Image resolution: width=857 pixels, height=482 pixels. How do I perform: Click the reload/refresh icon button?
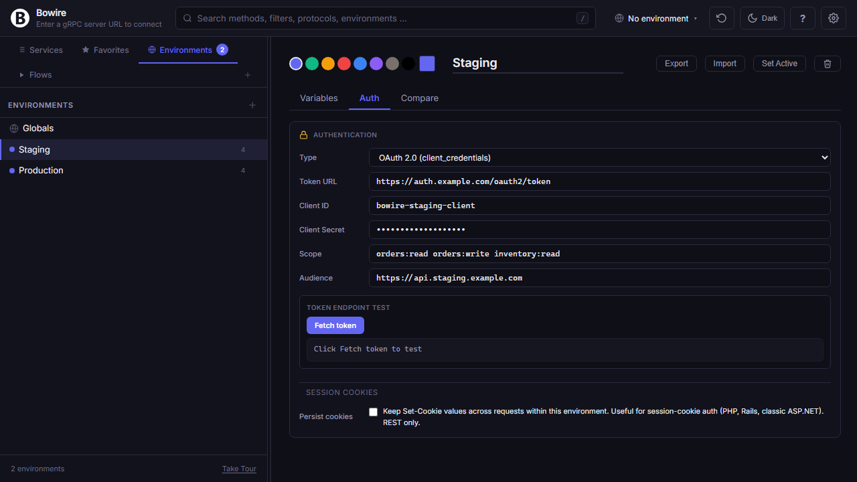pyautogui.click(x=722, y=18)
